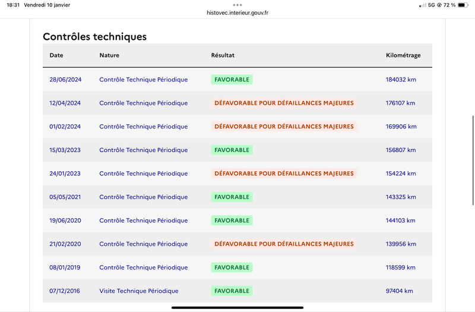
Task: Select the mileage 154224 km
Action: tap(401, 174)
